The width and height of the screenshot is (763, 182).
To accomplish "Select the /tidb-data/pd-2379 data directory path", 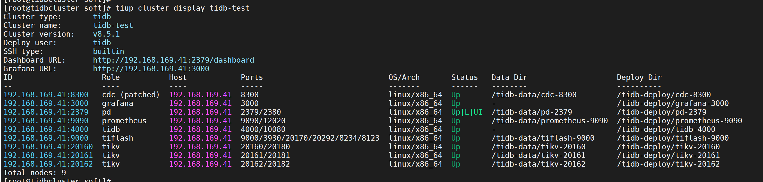I will (532, 112).
